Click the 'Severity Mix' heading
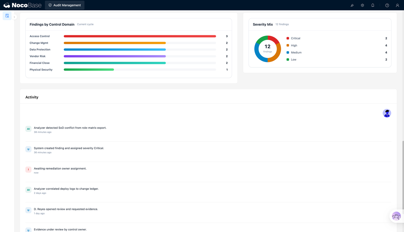The width and height of the screenshot is (404, 232). point(263,24)
